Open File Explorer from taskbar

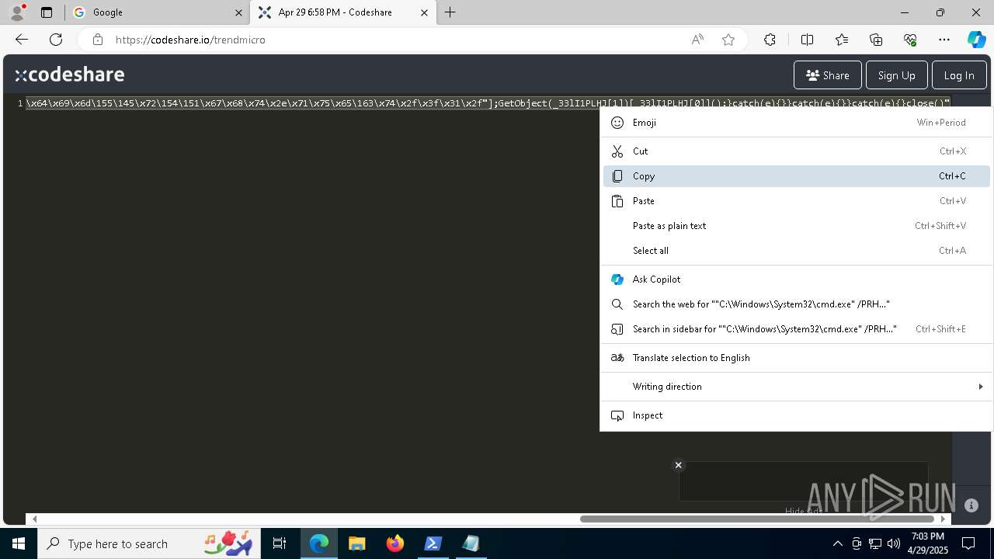357,543
